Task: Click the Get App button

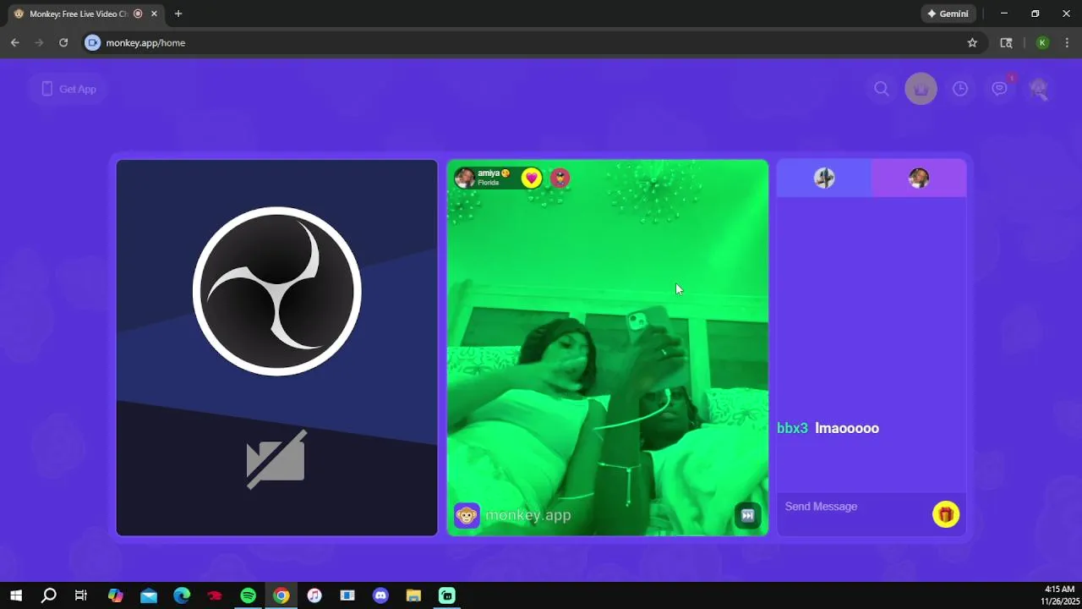Action: [x=68, y=89]
